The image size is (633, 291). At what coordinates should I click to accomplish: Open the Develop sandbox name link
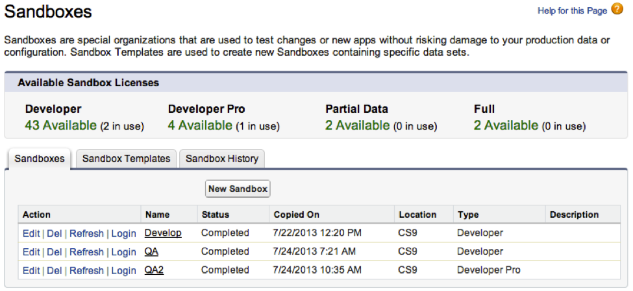pyautogui.click(x=163, y=233)
